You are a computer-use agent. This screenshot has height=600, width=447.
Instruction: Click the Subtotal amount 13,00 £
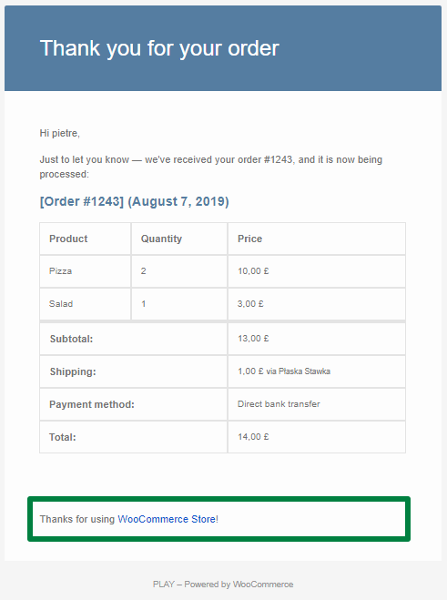coord(253,339)
